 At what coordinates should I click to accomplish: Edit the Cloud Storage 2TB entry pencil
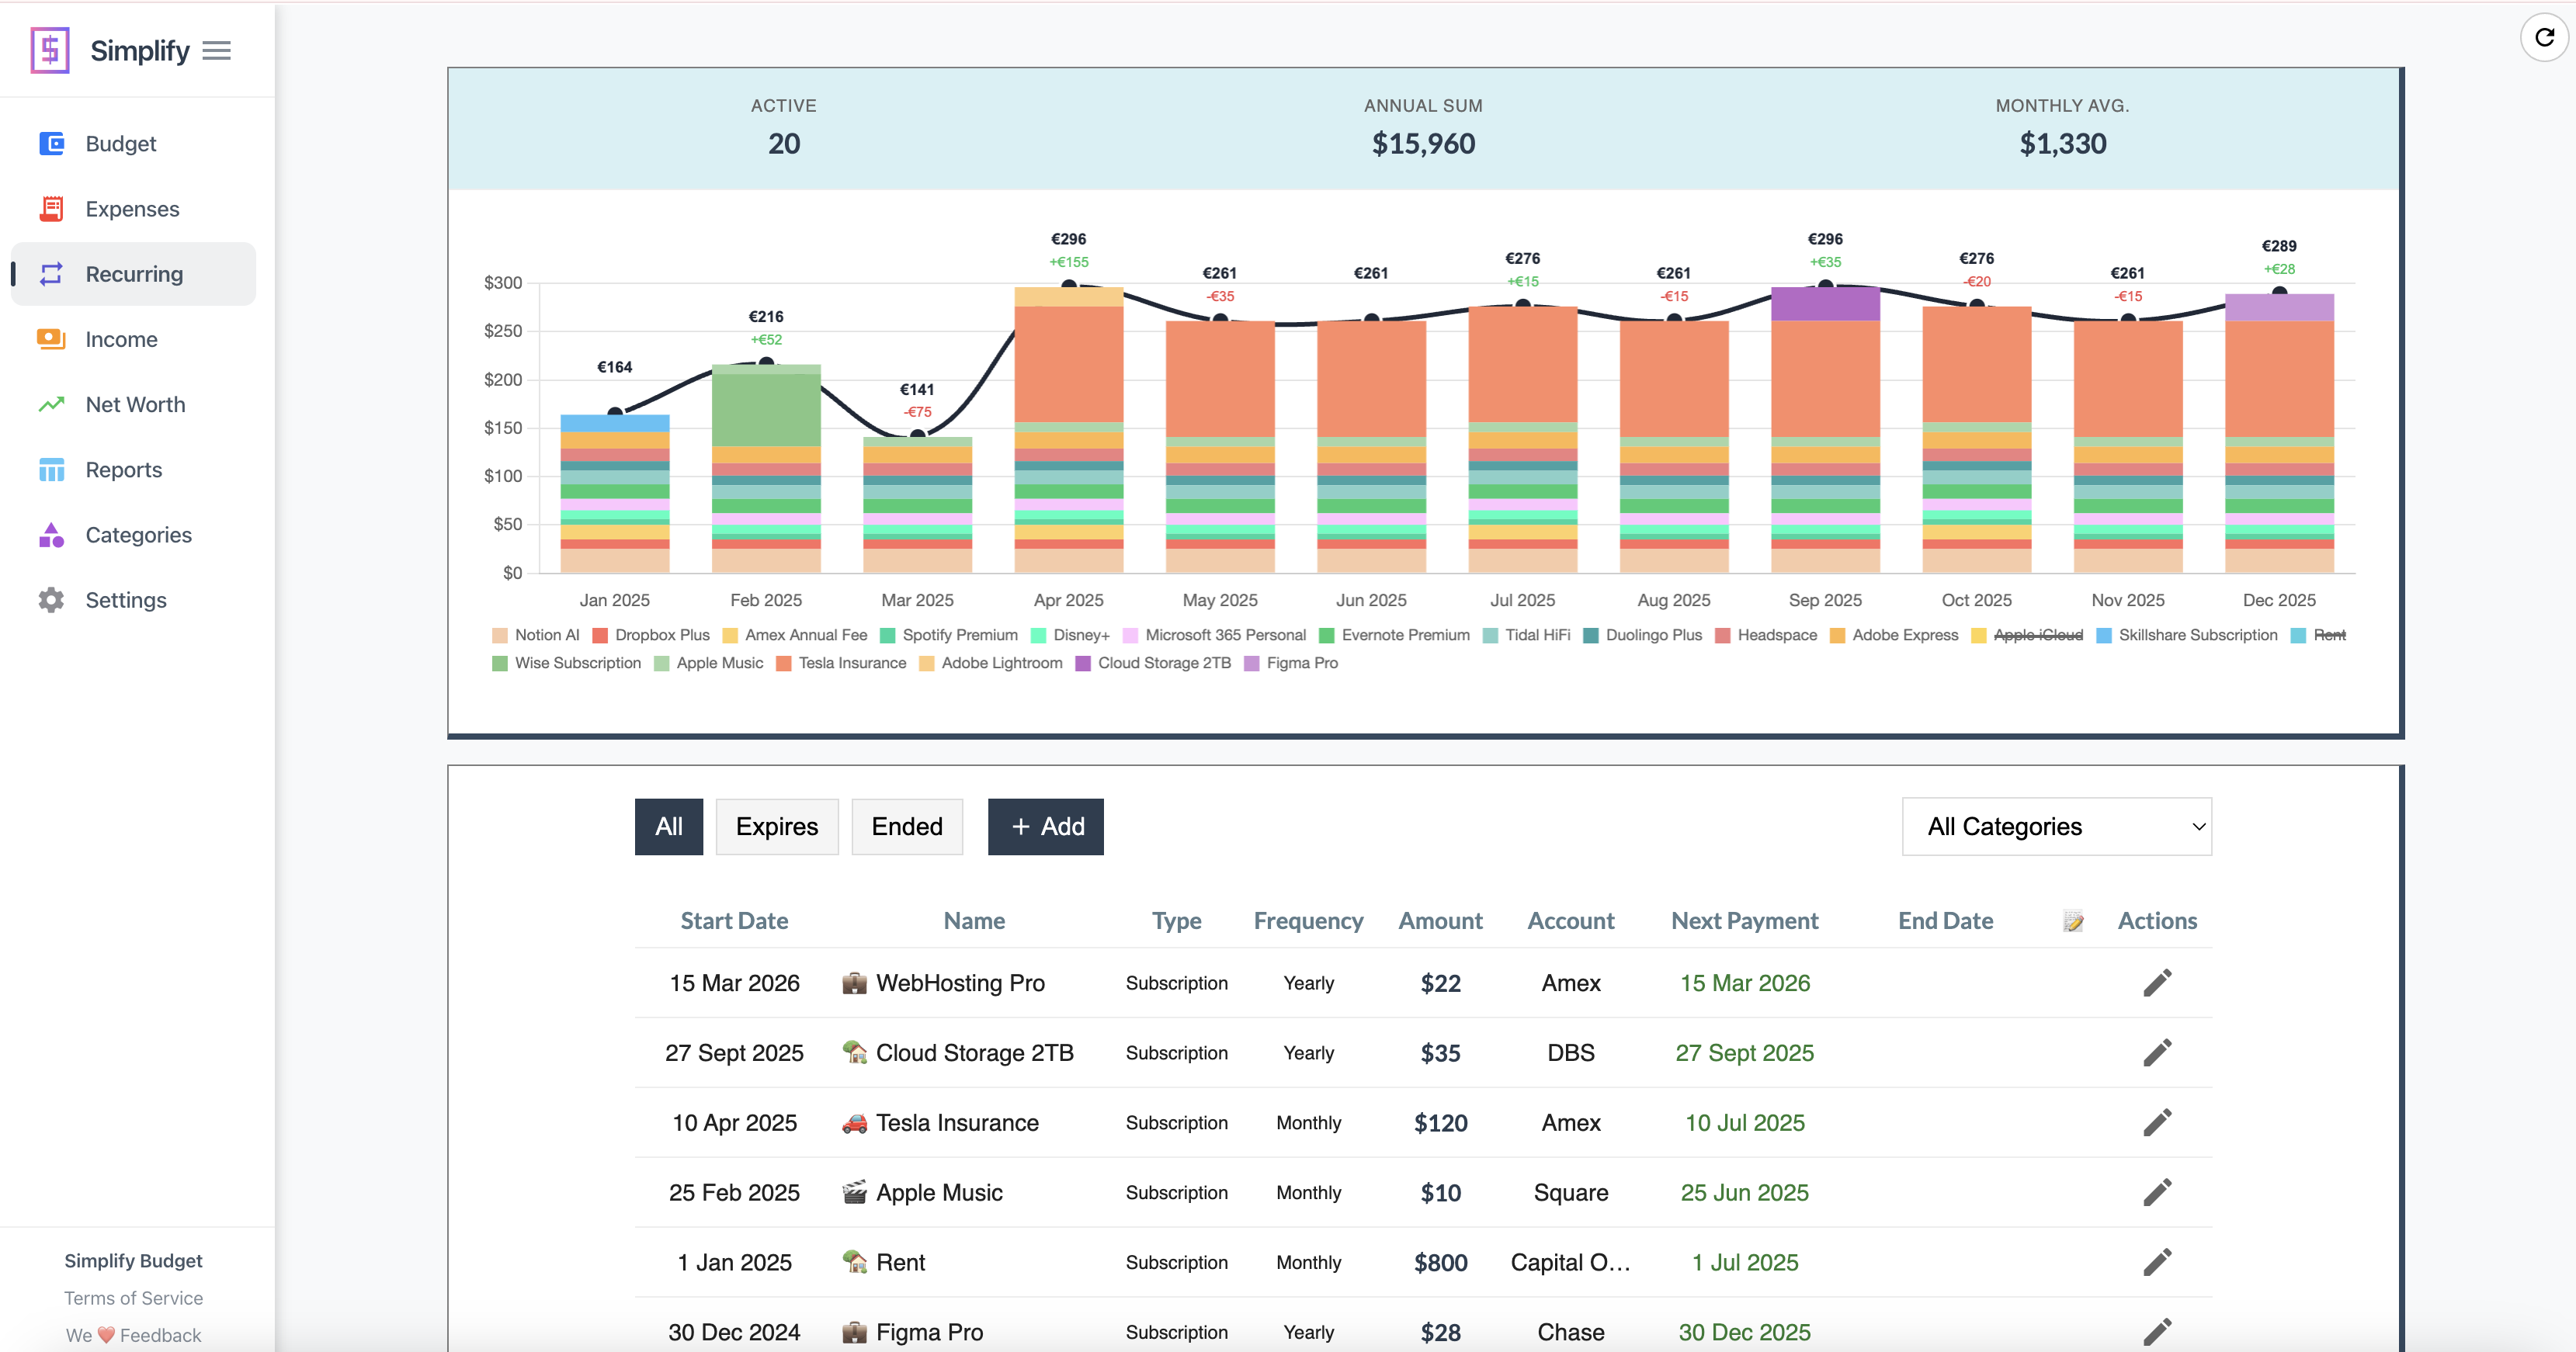coord(2157,1053)
